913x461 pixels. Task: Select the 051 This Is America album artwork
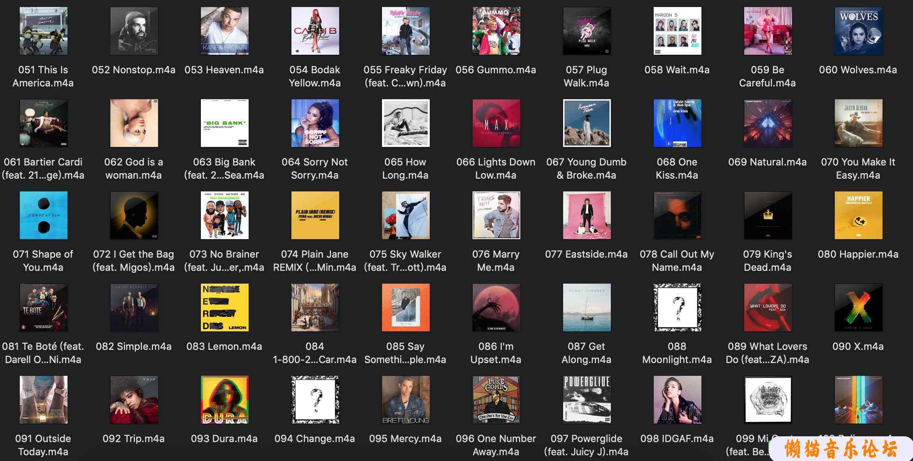tap(44, 31)
